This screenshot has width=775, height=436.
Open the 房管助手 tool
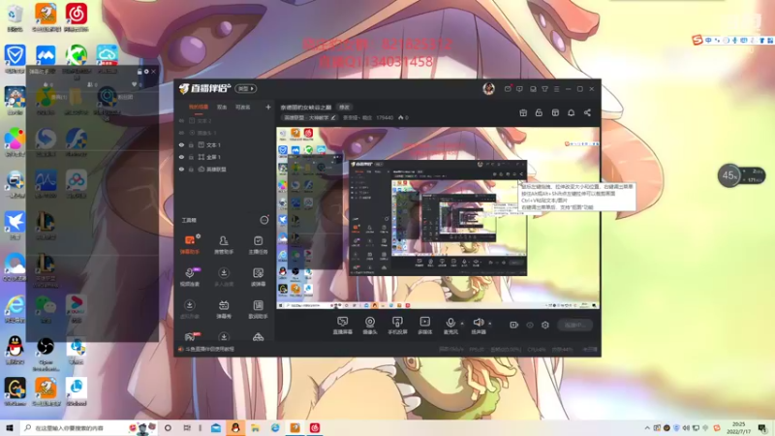(x=224, y=245)
